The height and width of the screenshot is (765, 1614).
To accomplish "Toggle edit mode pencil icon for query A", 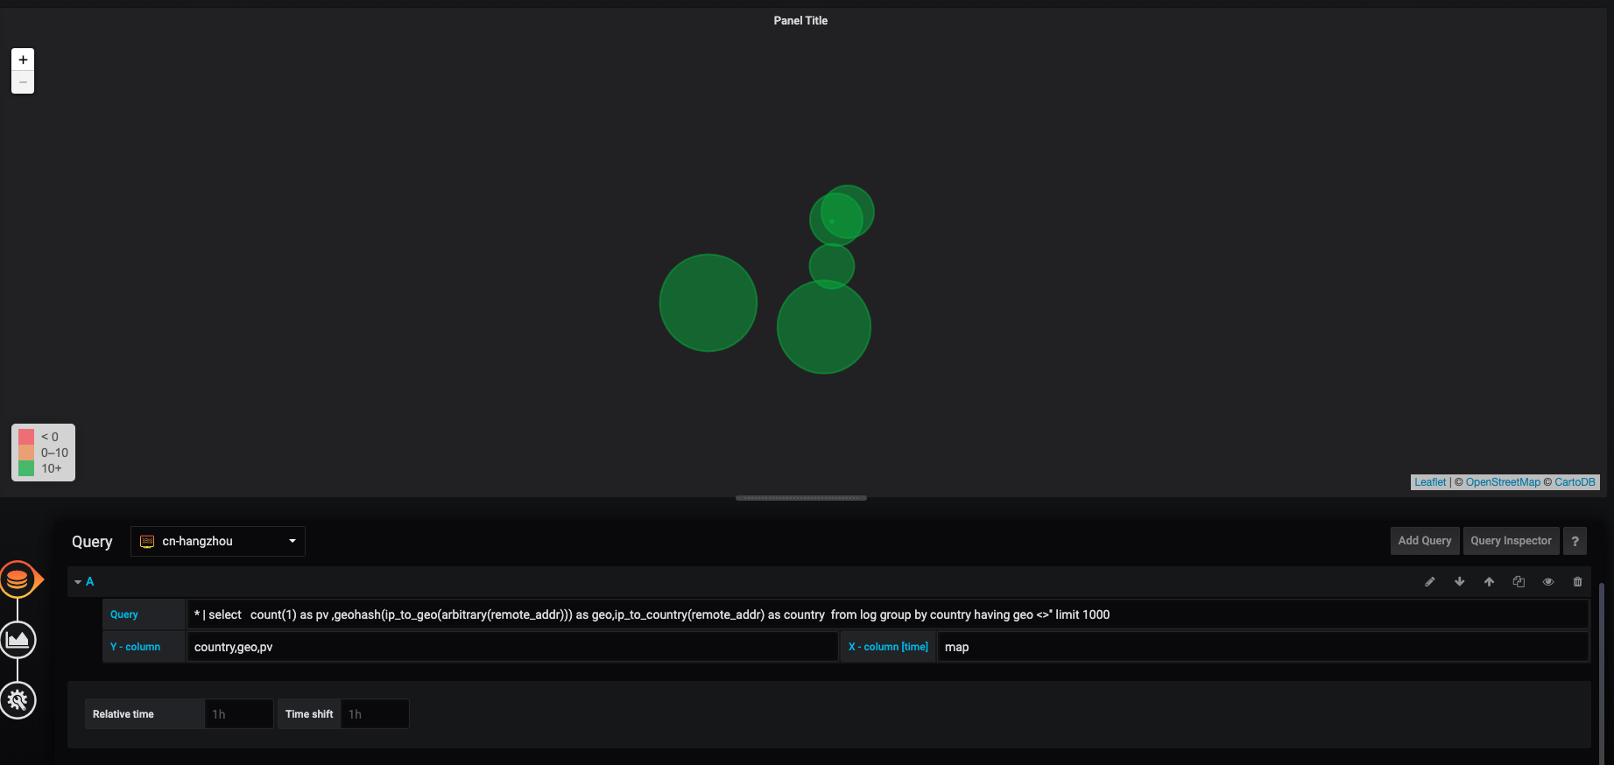I will point(1430,582).
